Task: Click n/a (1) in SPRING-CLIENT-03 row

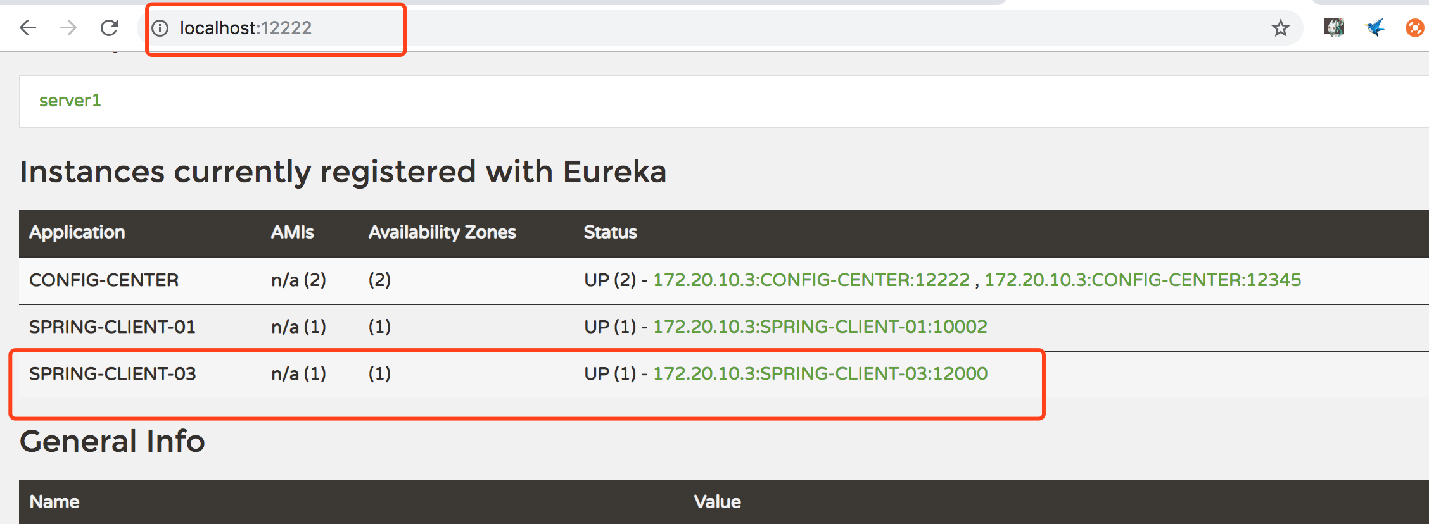Action: 299,373
